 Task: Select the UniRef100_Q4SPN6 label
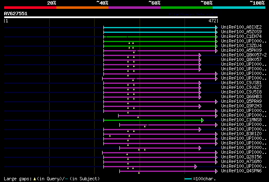click(x=241, y=171)
